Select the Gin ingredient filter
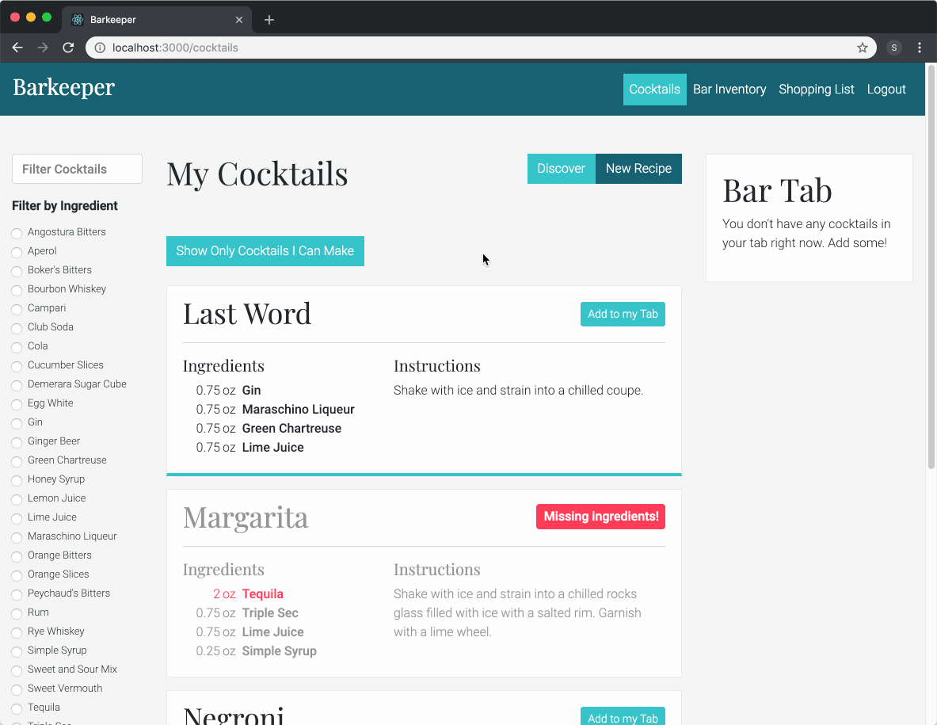 [17, 423]
